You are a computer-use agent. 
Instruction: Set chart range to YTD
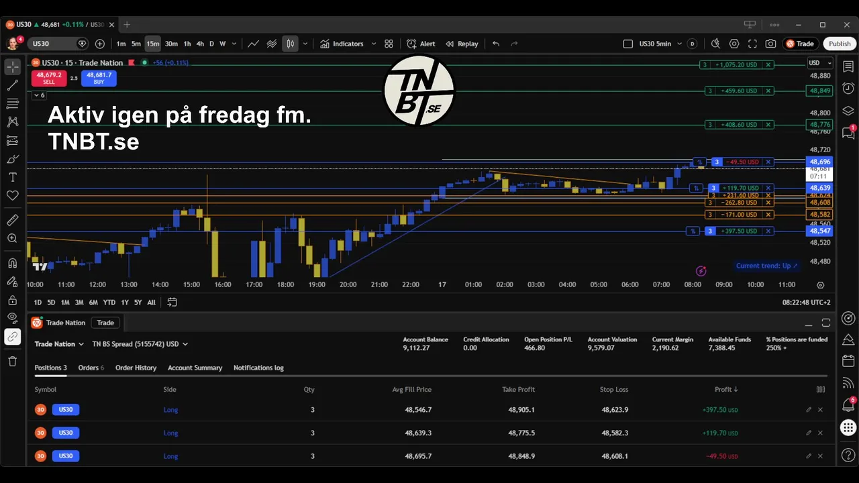109,303
